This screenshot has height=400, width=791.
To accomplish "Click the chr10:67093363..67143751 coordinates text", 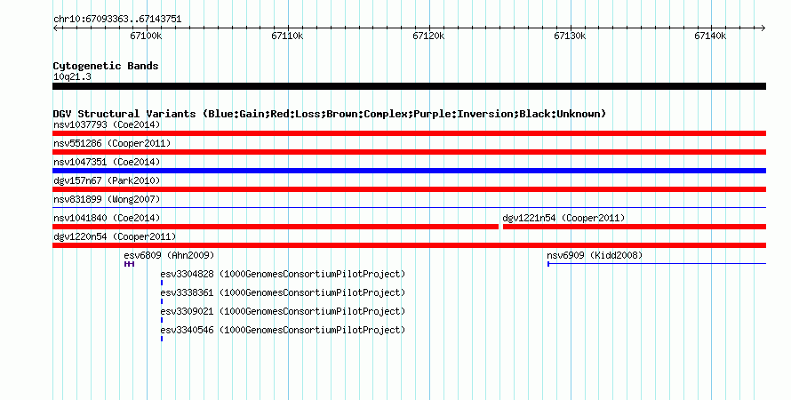I will click(117, 20).
